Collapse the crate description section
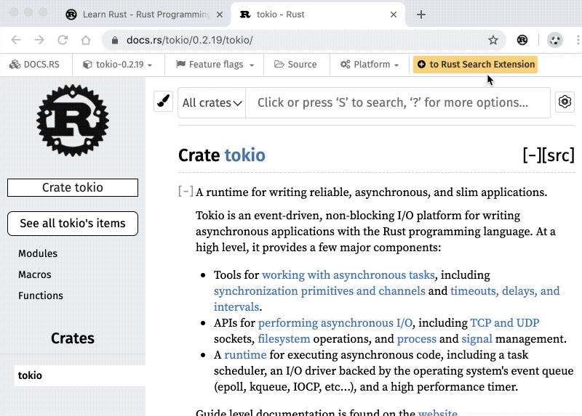Screen dimensions: 582x416 [x=186, y=192]
